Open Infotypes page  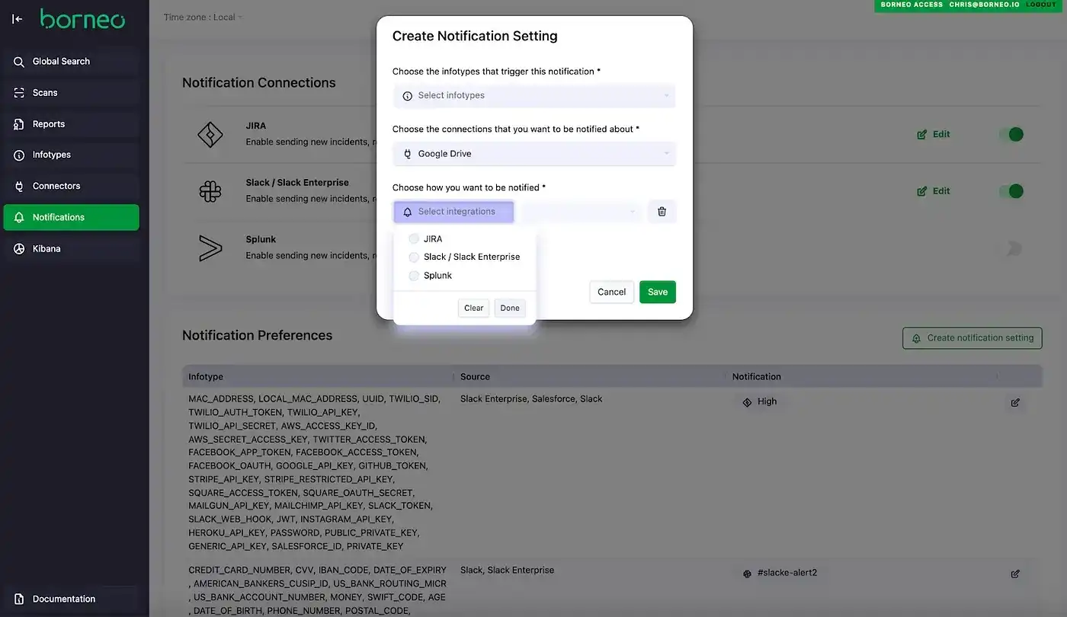coord(72,155)
